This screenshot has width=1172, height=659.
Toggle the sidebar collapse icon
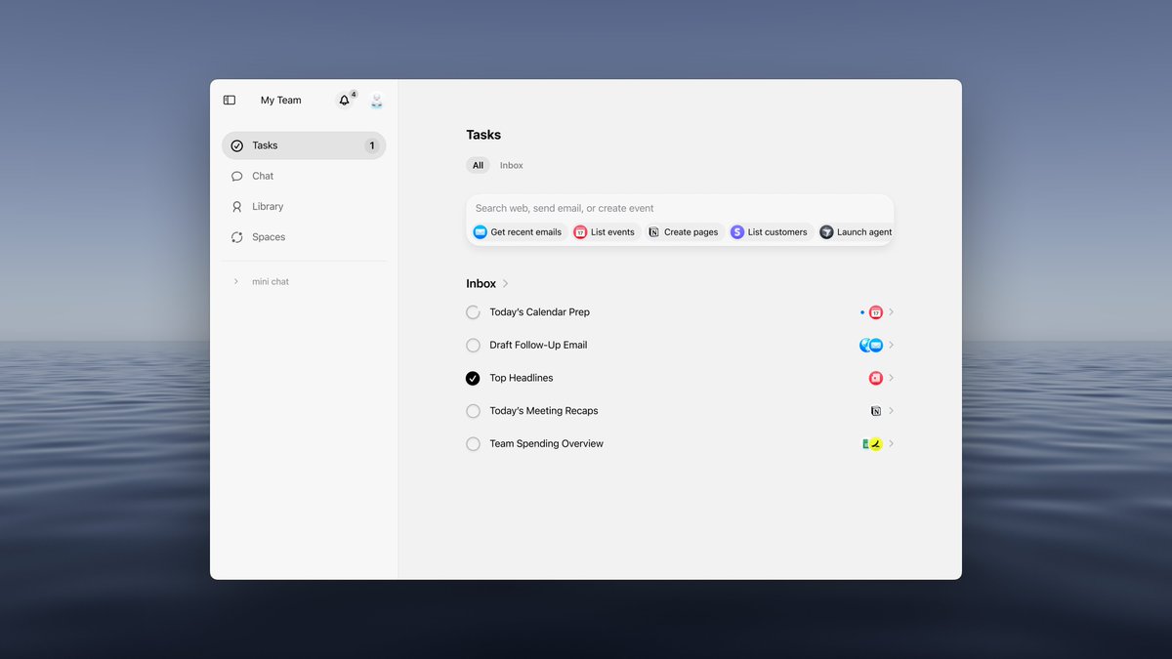point(229,100)
